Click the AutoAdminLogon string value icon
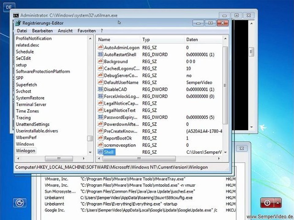The width and height of the screenshot is (294, 220). click(x=100, y=47)
